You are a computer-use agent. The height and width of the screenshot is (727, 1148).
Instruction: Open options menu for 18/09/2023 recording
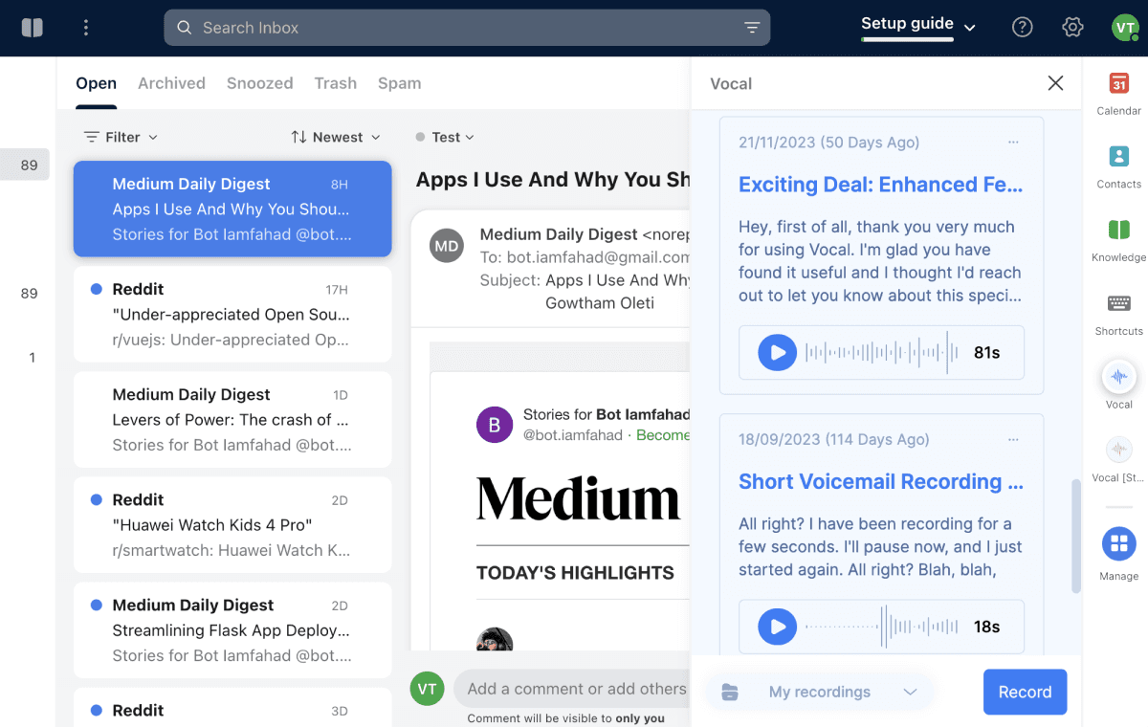(x=1013, y=440)
